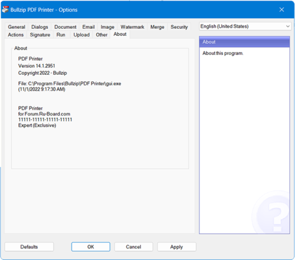Click the Apply button

point(176,246)
